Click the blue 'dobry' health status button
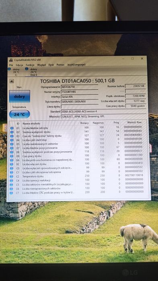 (20, 96)
